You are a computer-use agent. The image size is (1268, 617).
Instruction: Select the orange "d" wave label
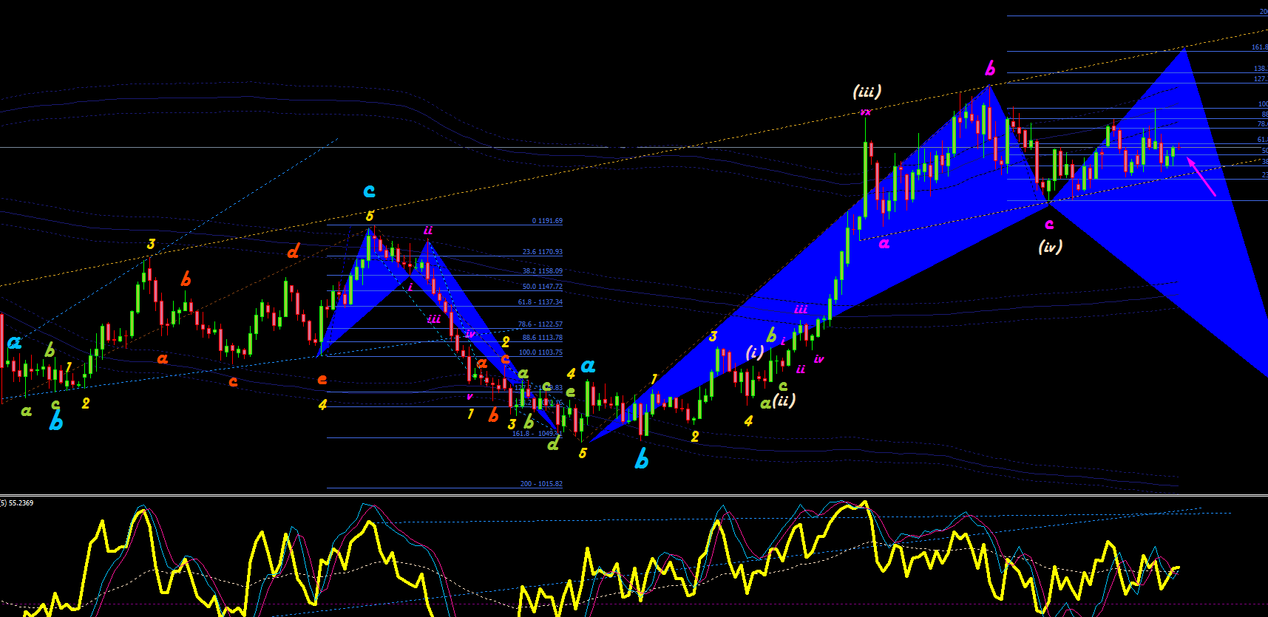293,251
